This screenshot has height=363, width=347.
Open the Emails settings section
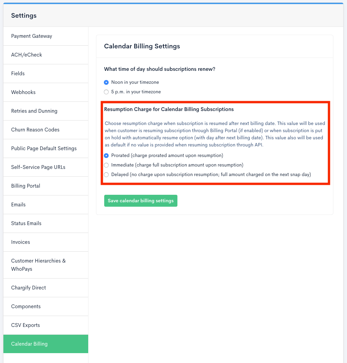18,205
